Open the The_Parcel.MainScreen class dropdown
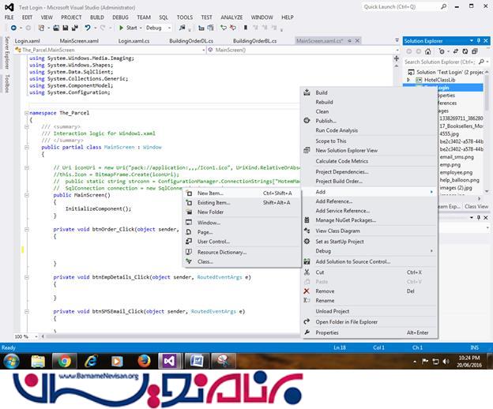 (x=204, y=50)
